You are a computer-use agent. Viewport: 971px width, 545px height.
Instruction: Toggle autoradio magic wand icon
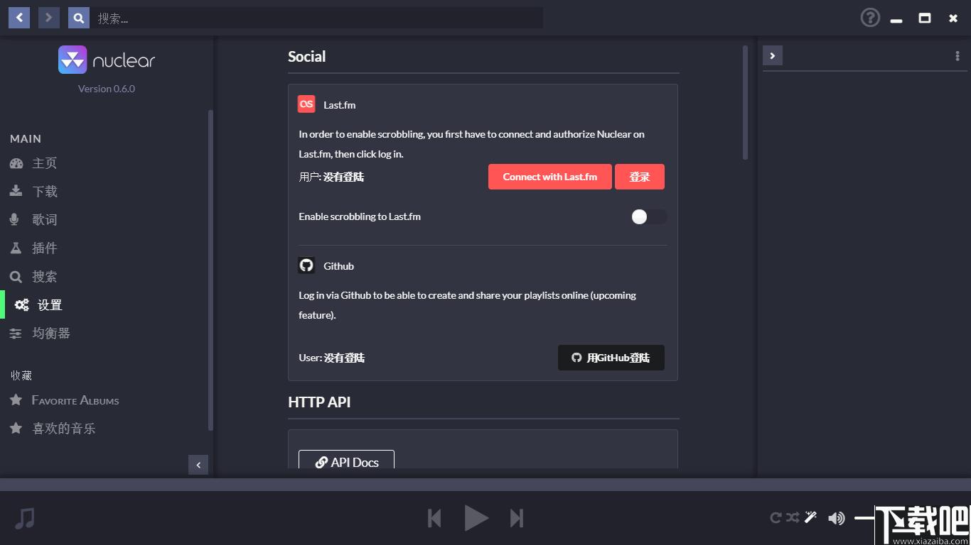810,517
